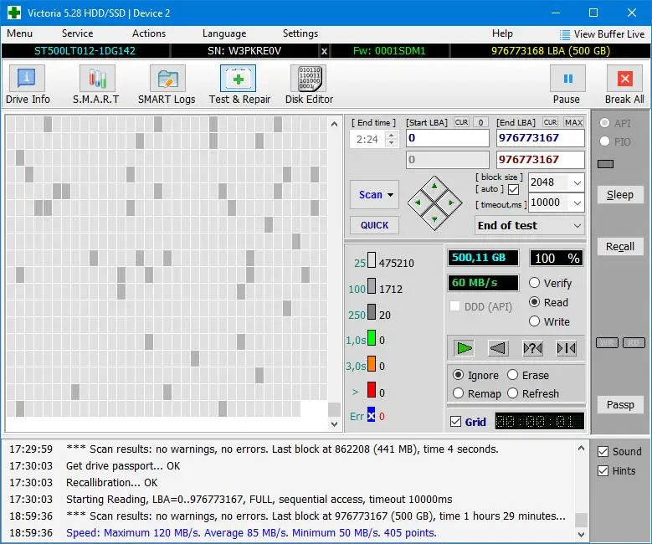
Task: Open the Disk Editor
Action: point(309,85)
